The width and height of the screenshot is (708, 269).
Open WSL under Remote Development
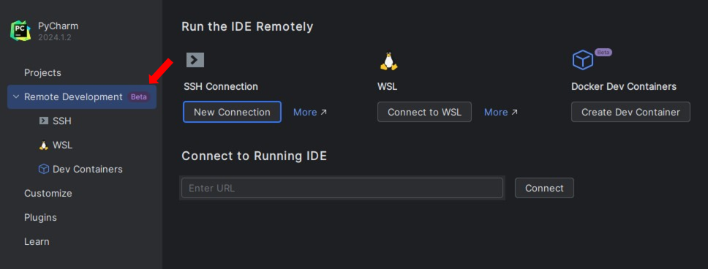[62, 145]
